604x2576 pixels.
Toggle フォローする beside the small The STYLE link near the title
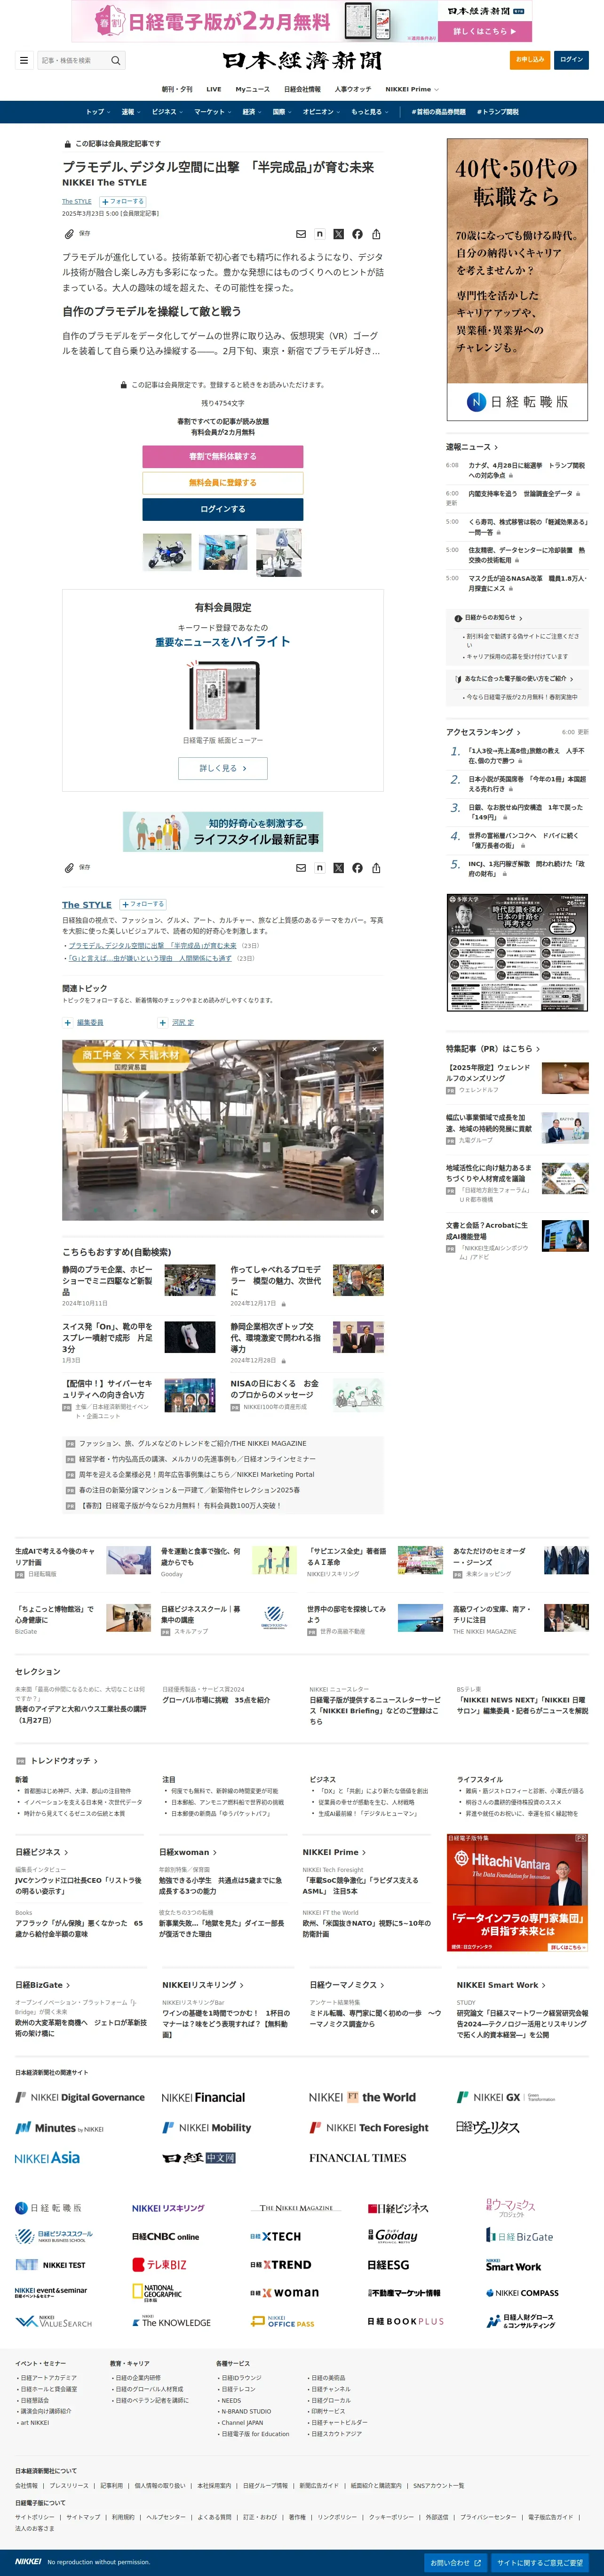coord(122,201)
